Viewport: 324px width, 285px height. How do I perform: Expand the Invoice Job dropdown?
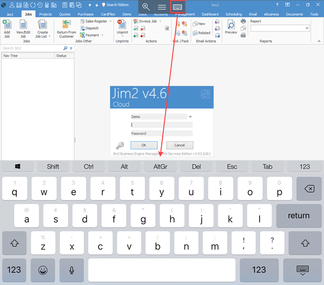[x=160, y=21]
